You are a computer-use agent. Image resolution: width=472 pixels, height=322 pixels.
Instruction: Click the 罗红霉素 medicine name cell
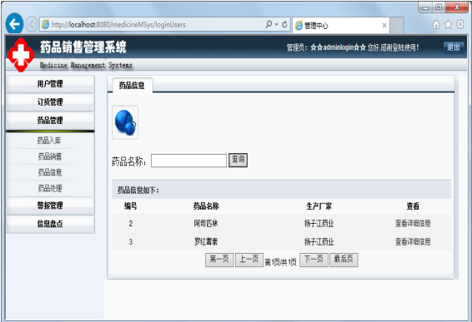[x=206, y=241]
